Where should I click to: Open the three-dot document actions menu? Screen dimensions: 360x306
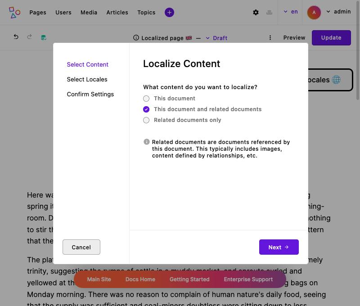pos(270,38)
